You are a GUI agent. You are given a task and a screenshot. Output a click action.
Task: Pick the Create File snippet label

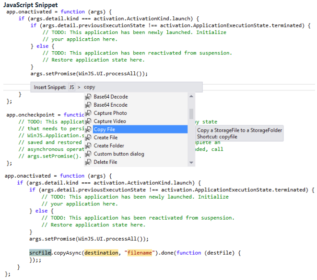click(106, 137)
